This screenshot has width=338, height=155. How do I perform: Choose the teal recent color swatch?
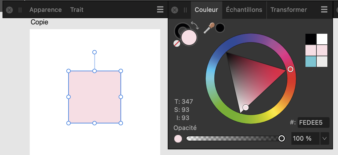click(311, 62)
